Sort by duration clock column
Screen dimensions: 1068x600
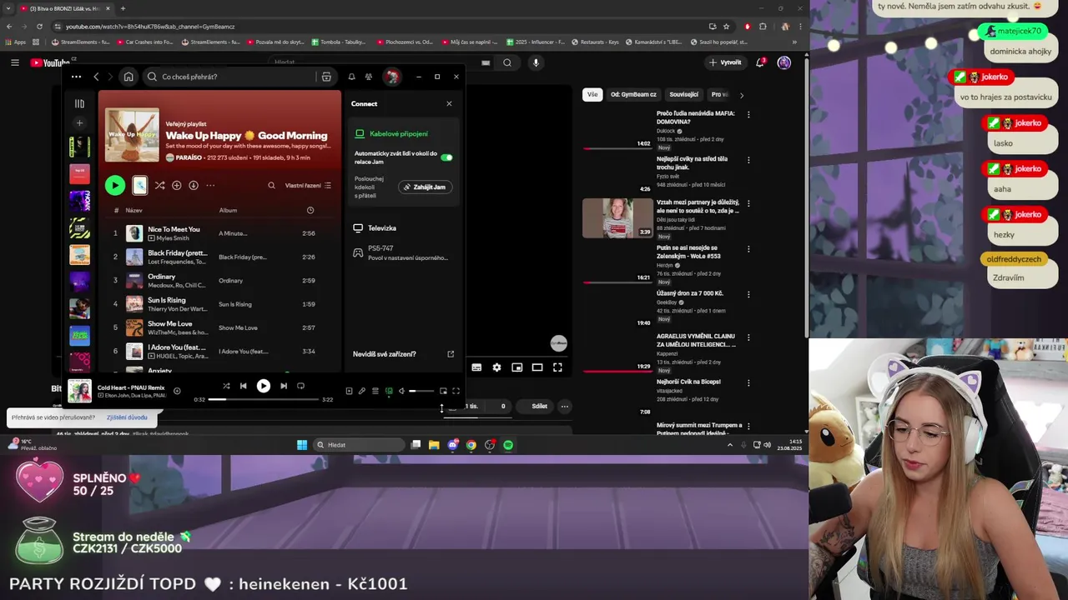[x=310, y=210]
